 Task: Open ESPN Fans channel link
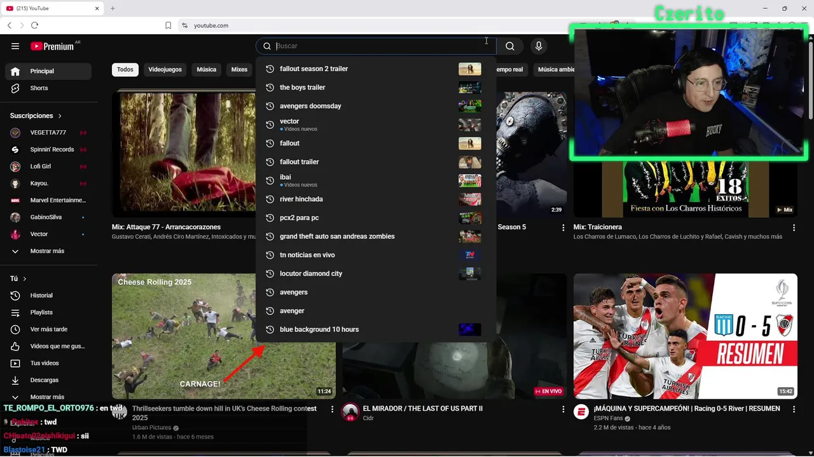coord(608,418)
